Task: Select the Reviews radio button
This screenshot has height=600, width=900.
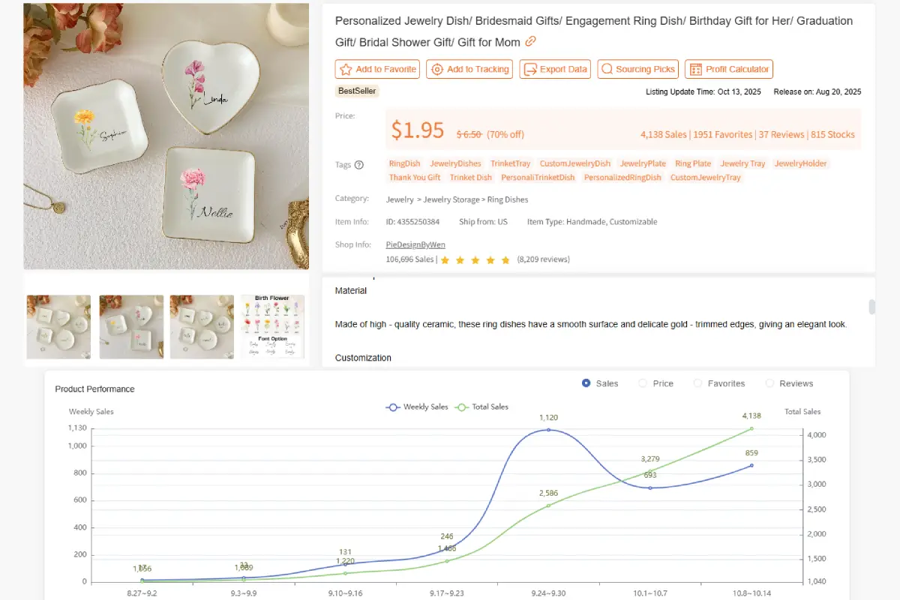Action: coord(769,383)
